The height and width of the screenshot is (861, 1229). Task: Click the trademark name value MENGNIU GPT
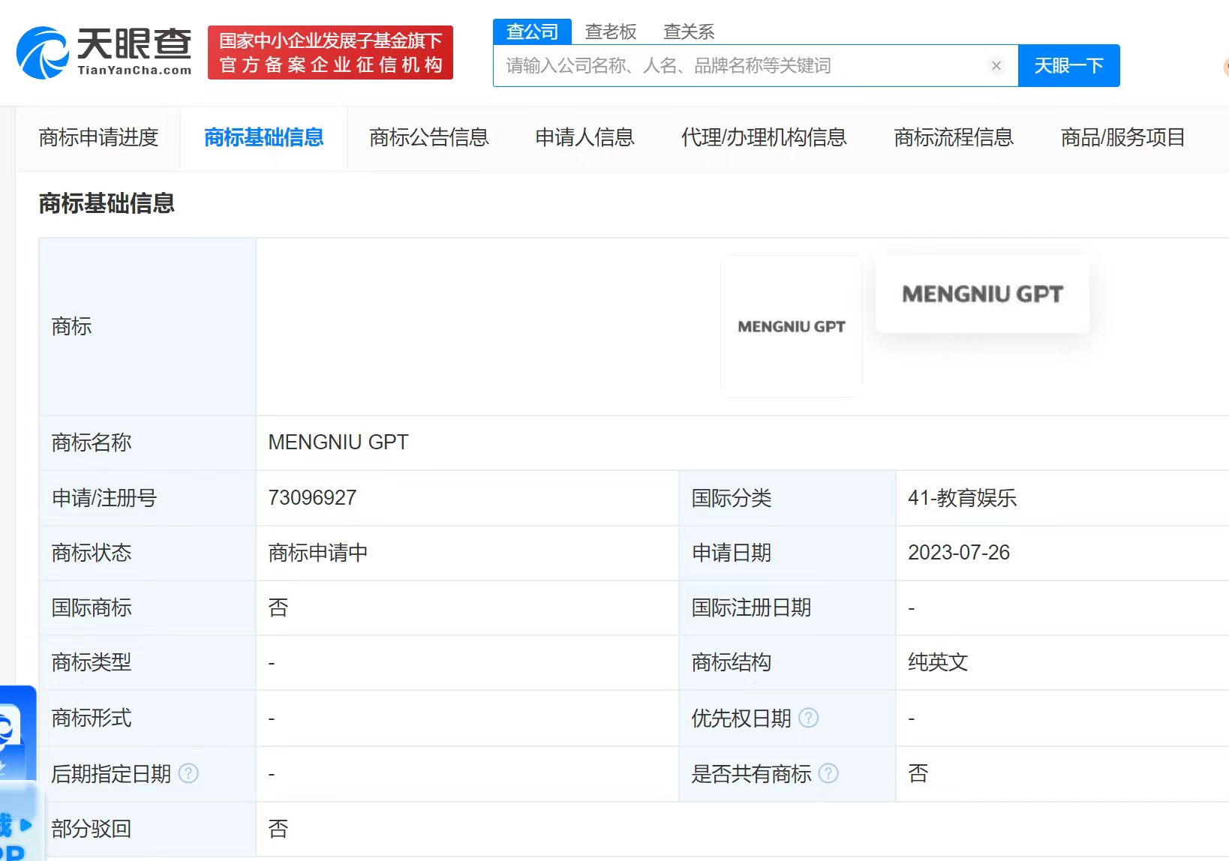(338, 442)
